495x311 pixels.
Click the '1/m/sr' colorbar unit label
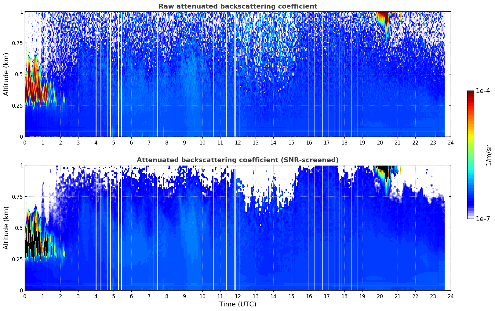click(x=489, y=155)
